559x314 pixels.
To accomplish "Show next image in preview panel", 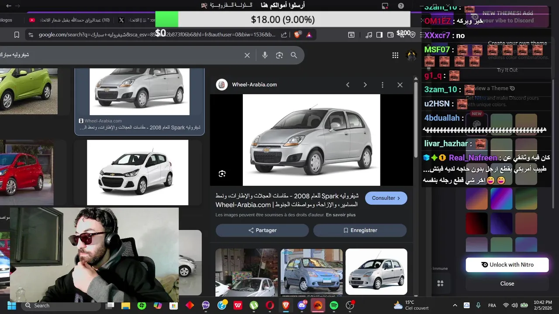I will (365, 85).
